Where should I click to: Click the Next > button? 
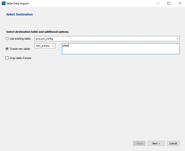(156, 143)
